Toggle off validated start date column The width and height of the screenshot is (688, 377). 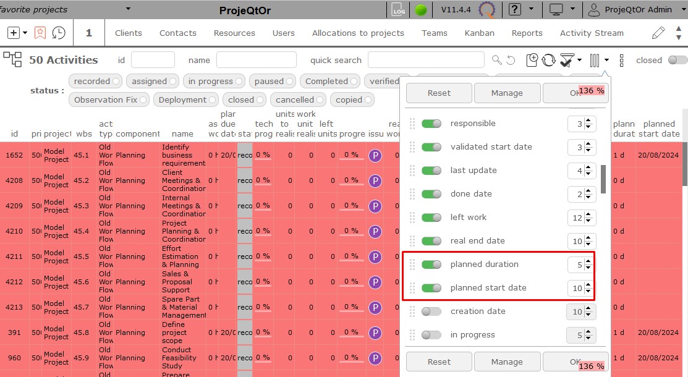pos(431,147)
